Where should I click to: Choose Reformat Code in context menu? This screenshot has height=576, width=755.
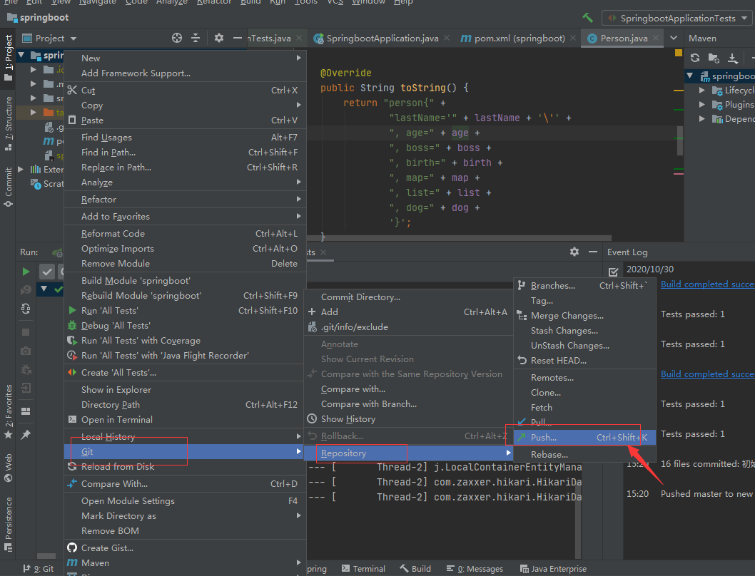point(185,233)
